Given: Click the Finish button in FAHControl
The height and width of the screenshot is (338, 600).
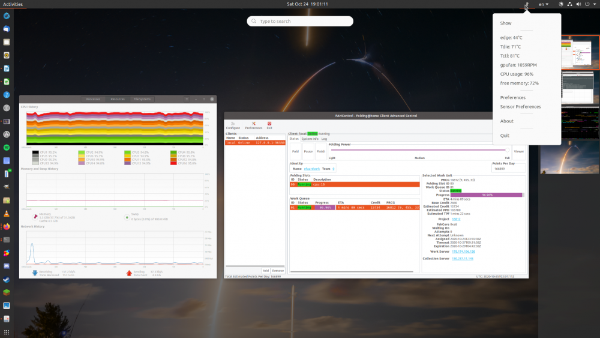Looking at the screenshot, I should (x=320, y=151).
